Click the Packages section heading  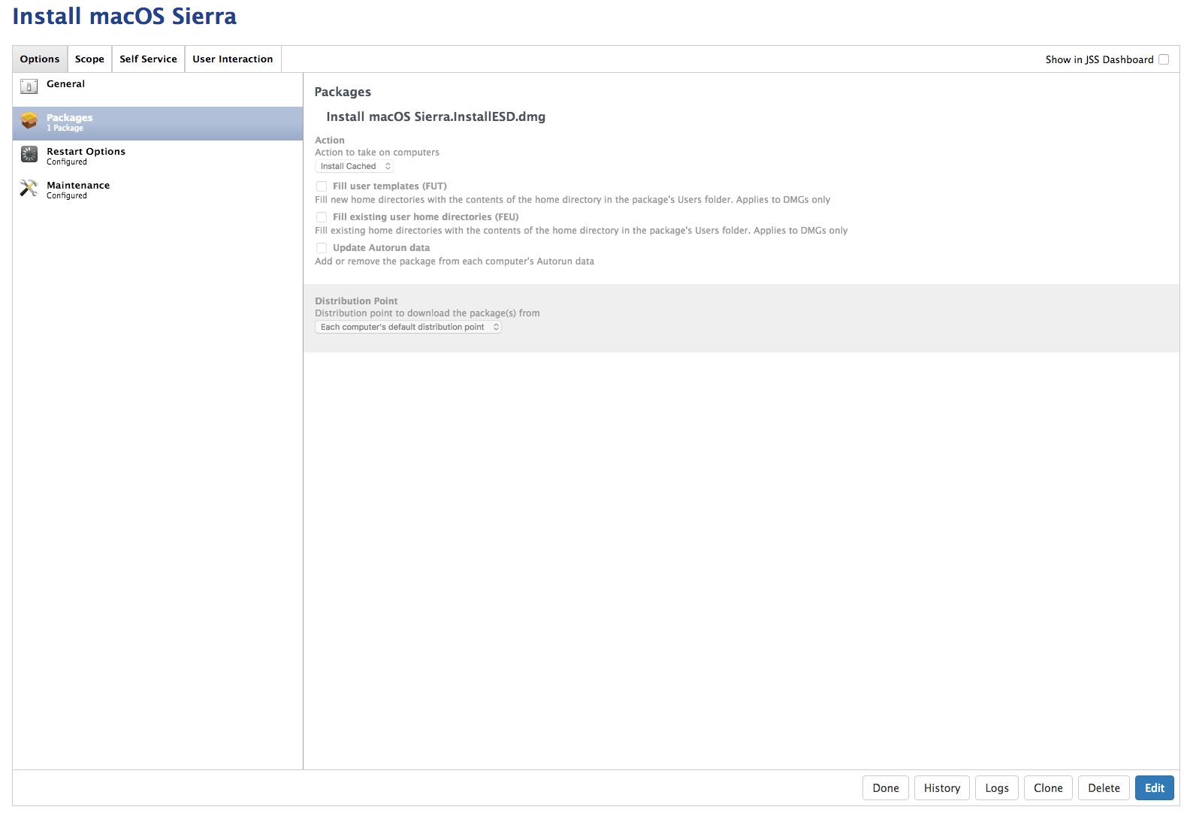tap(343, 92)
